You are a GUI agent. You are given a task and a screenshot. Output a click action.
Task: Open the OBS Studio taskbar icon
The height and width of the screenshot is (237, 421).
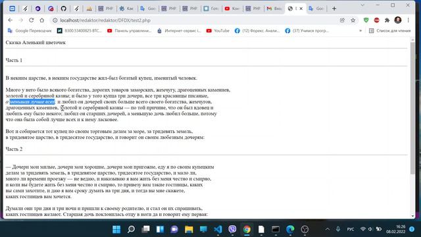(x=305, y=229)
